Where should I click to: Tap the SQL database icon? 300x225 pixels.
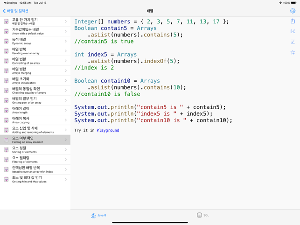click(x=199, y=215)
